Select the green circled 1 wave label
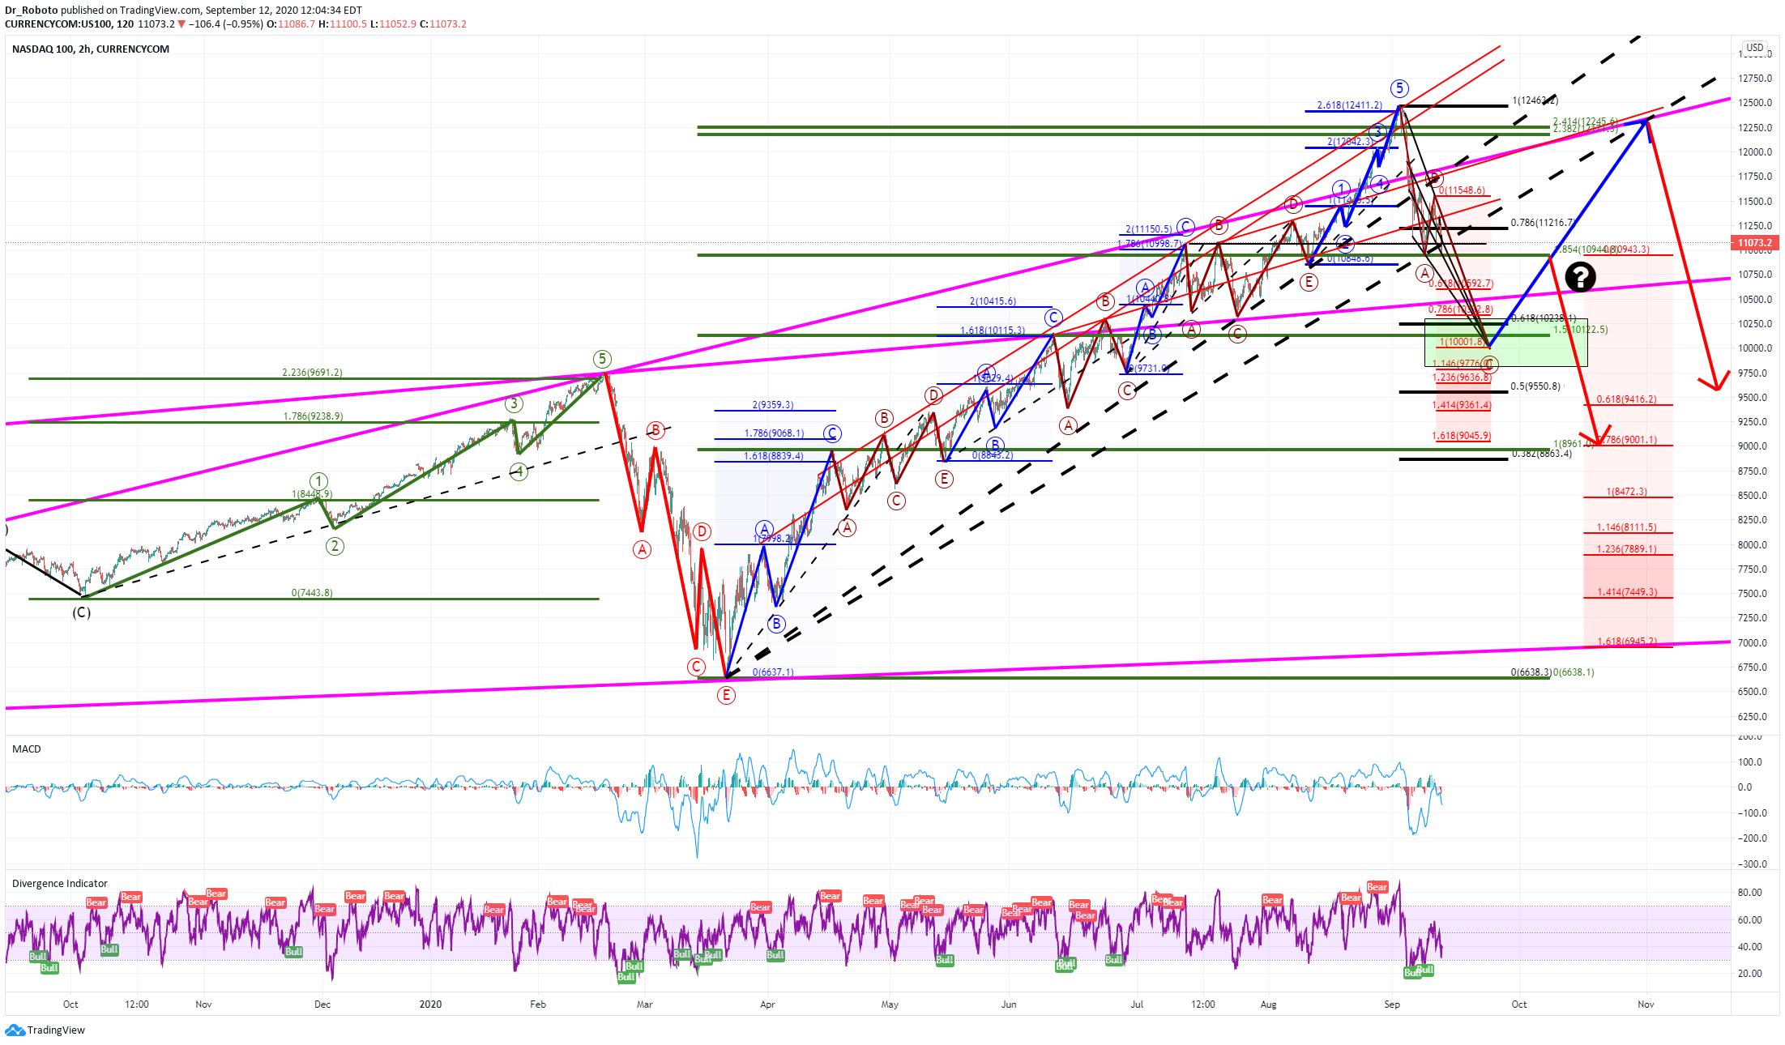The width and height of the screenshot is (1785, 1045). 318,481
